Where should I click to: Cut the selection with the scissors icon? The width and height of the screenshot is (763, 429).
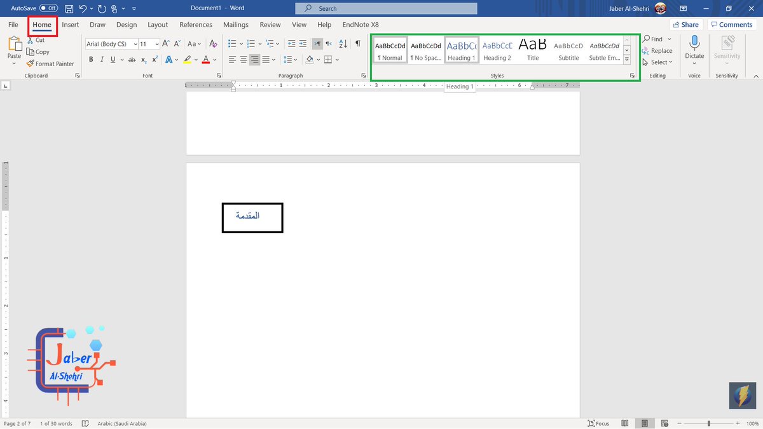[x=31, y=40]
